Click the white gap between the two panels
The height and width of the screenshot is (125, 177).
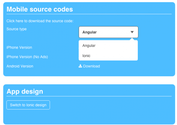(88, 80)
